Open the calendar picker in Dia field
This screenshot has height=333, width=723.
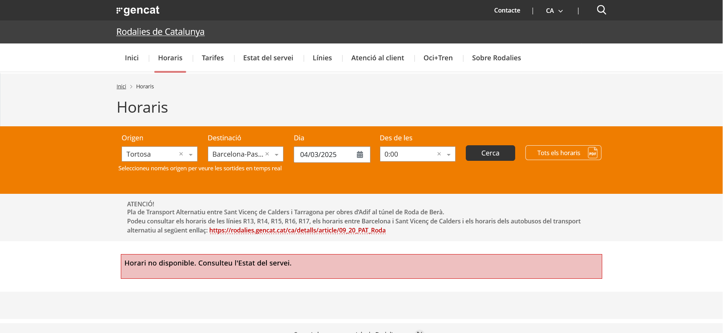(x=360, y=154)
